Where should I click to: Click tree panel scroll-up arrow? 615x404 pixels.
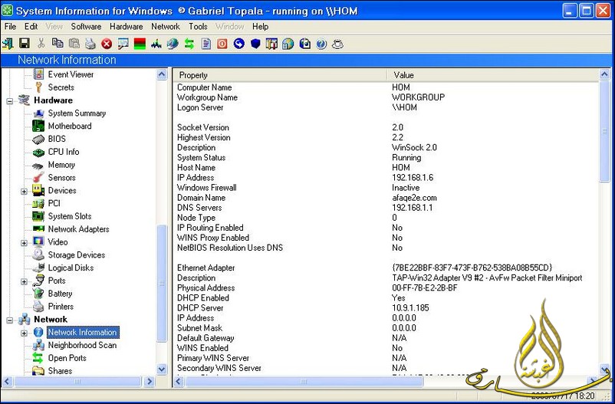tap(162, 74)
